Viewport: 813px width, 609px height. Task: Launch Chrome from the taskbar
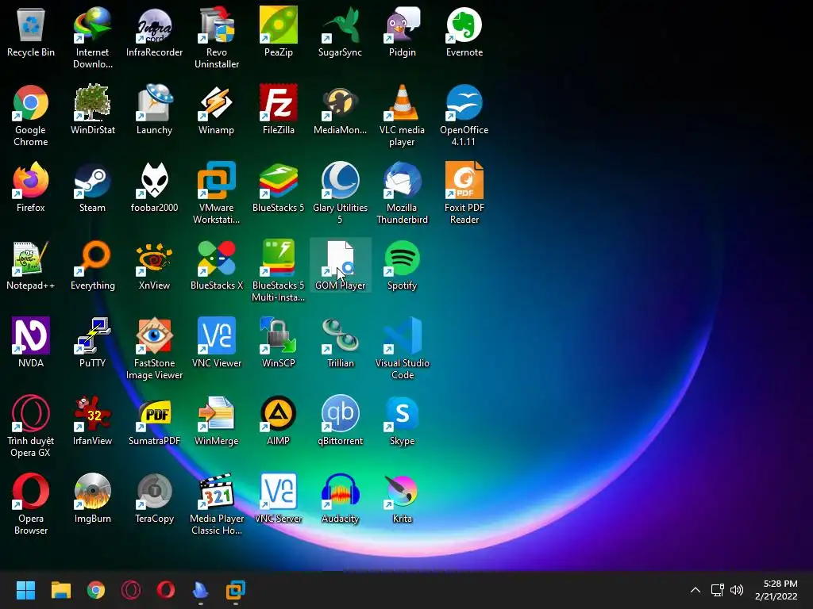(96, 590)
